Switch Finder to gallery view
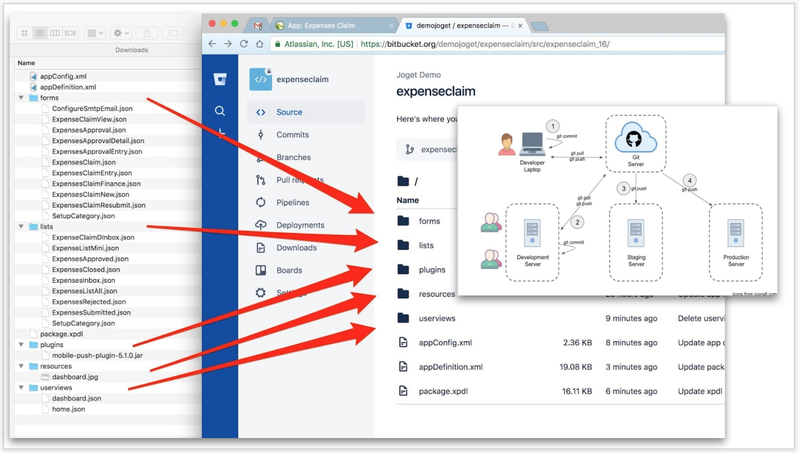 (71, 33)
